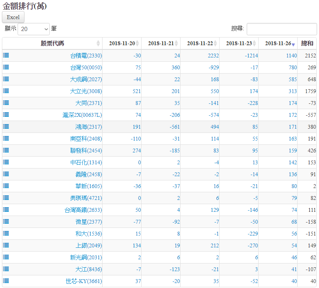Viewport: 319px width, 288px height.
Task: Click the list icon next to 鴻海(2317)
Action: coord(6,126)
